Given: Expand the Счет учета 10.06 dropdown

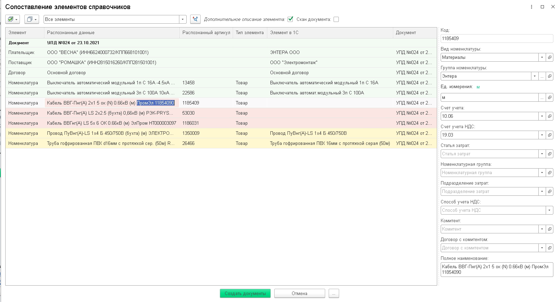Looking at the screenshot, I should pyautogui.click(x=542, y=116).
